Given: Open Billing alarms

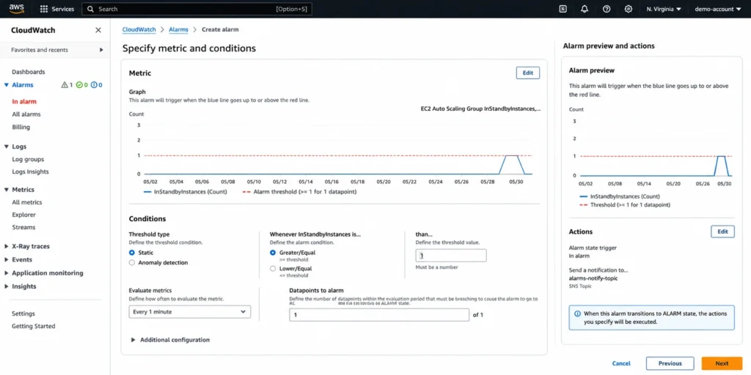Looking at the screenshot, I should pyautogui.click(x=21, y=127).
